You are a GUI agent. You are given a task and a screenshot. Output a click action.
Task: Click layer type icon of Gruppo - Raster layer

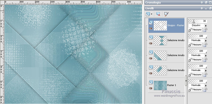point(151,23)
